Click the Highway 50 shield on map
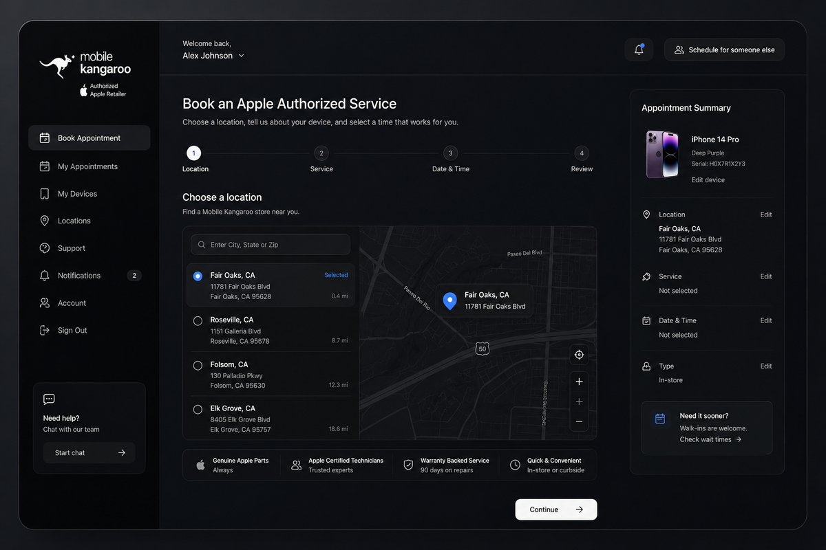Image resolution: width=826 pixels, height=550 pixels. [482, 349]
